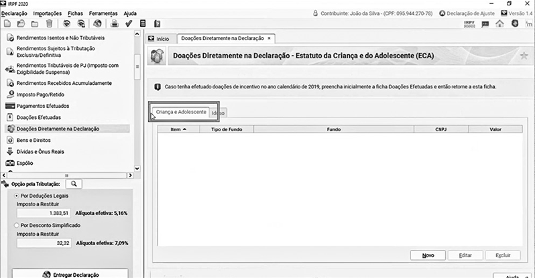This screenshot has height=278, width=535.
Task: Click the second transmit icon before the globe
Action: pos(81,23)
